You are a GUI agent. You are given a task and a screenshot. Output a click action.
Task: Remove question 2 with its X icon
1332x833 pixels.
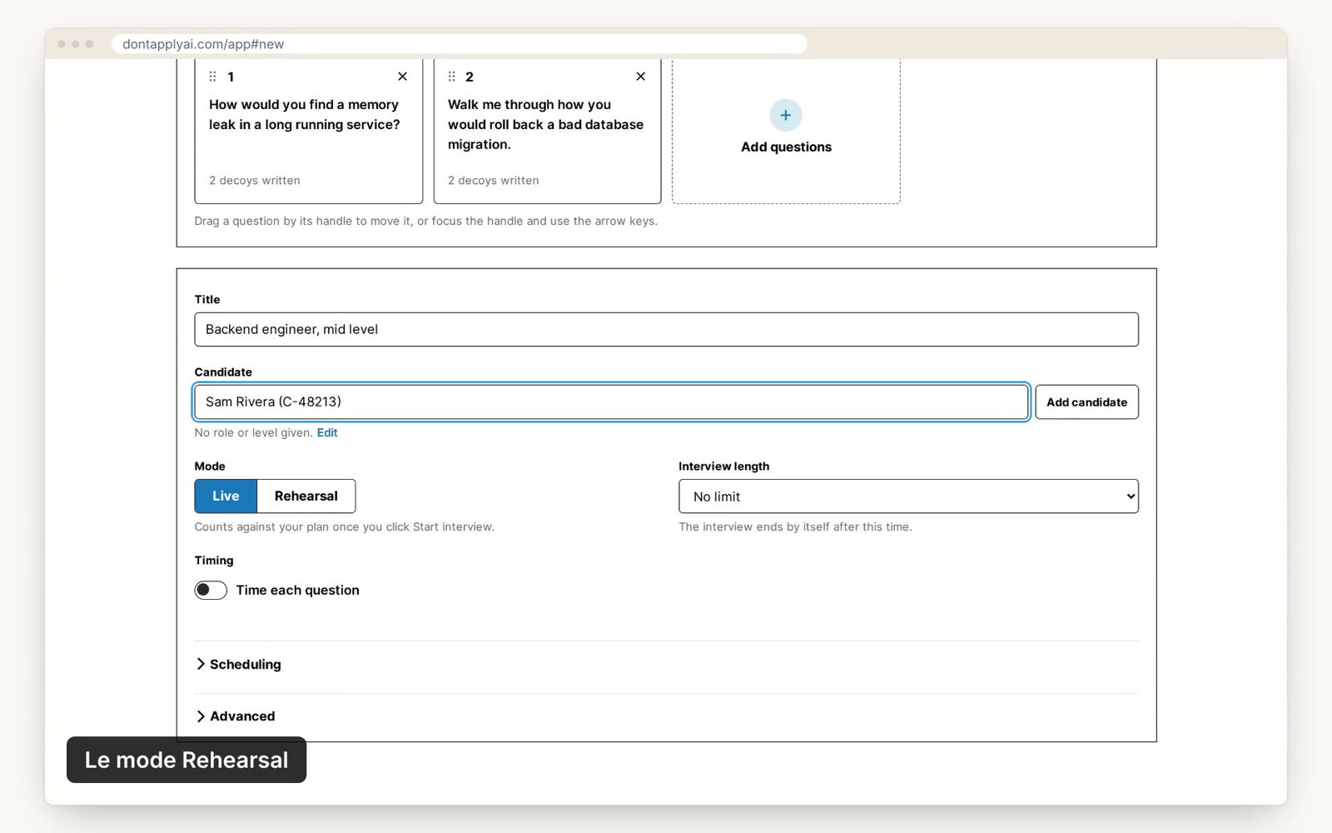tap(640, 77)
